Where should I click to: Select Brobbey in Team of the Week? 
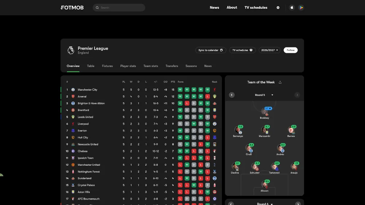[265, 113]
